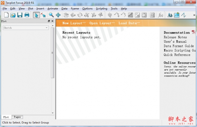Open the Sketch plot type dropdown
The width and height of the screenshot is (197, 127).
(26, 28)
